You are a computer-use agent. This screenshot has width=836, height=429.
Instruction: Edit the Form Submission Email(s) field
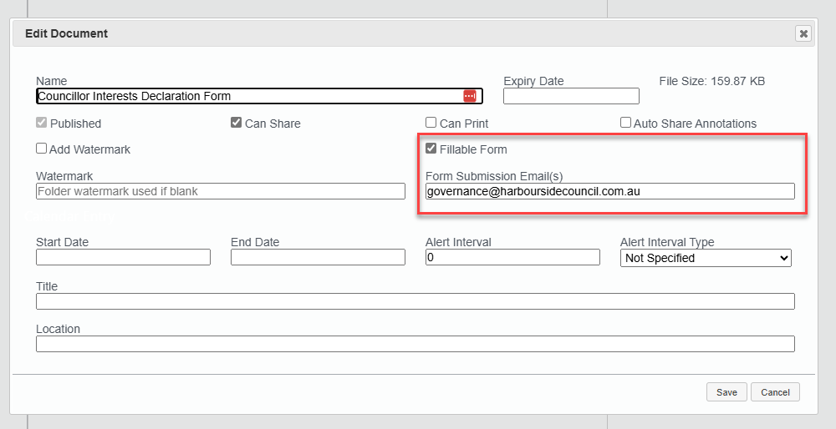[x=610, y=191]
